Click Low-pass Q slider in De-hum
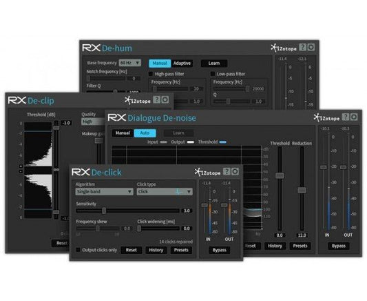Viewport: 367px width, 301px height. tap(231, 101)
